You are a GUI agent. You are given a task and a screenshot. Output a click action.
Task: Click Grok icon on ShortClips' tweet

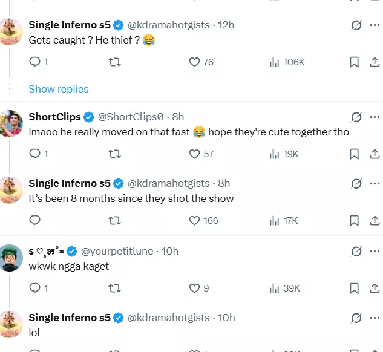[356, 117]
